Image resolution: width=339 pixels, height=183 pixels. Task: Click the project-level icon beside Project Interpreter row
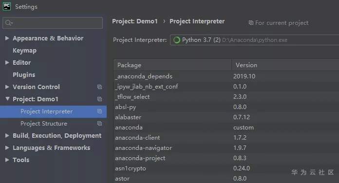point(99,111)
